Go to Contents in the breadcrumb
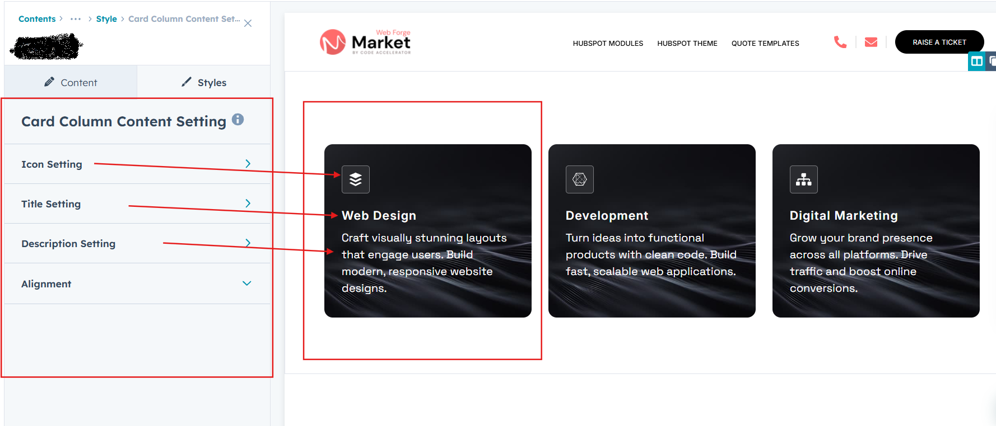This screenshot has width=996, height=426. [x=37, y=19]
